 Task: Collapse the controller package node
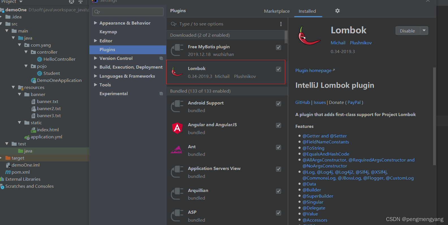(x=26, y=52)
